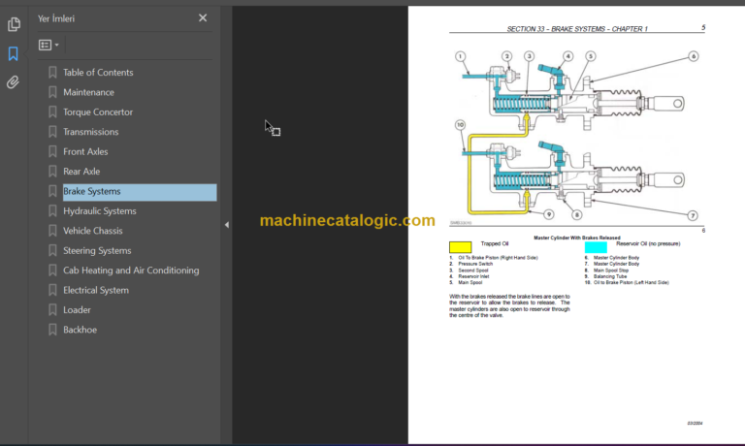The height and width of the screenshot is (446, 745).
Task: Click callout number 10 on diagram
Action: (460, 125)
